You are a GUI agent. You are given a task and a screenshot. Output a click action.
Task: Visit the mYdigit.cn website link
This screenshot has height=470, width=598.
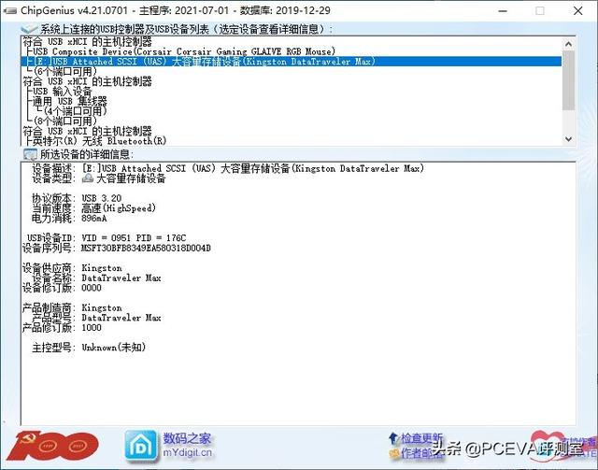coord(187,453)
